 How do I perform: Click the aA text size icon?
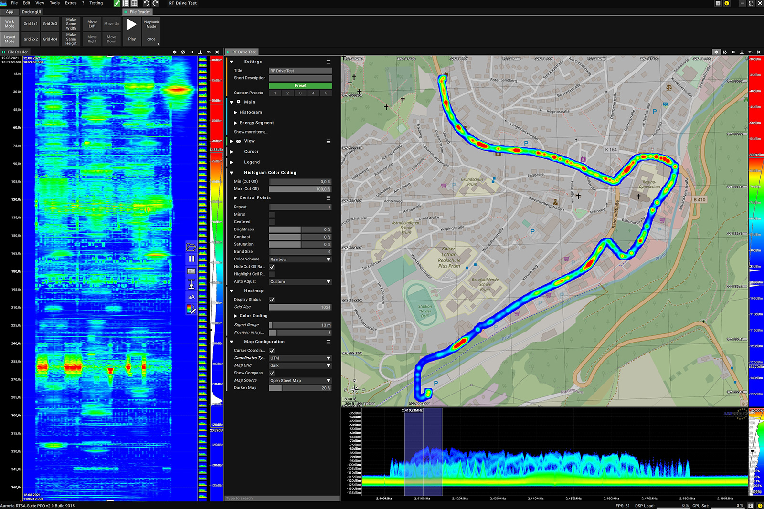(x=191, y=297)
